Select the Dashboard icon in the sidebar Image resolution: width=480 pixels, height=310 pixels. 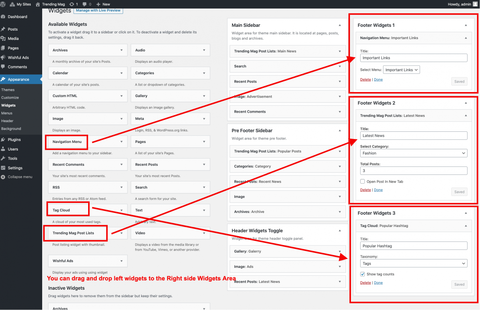4,16
